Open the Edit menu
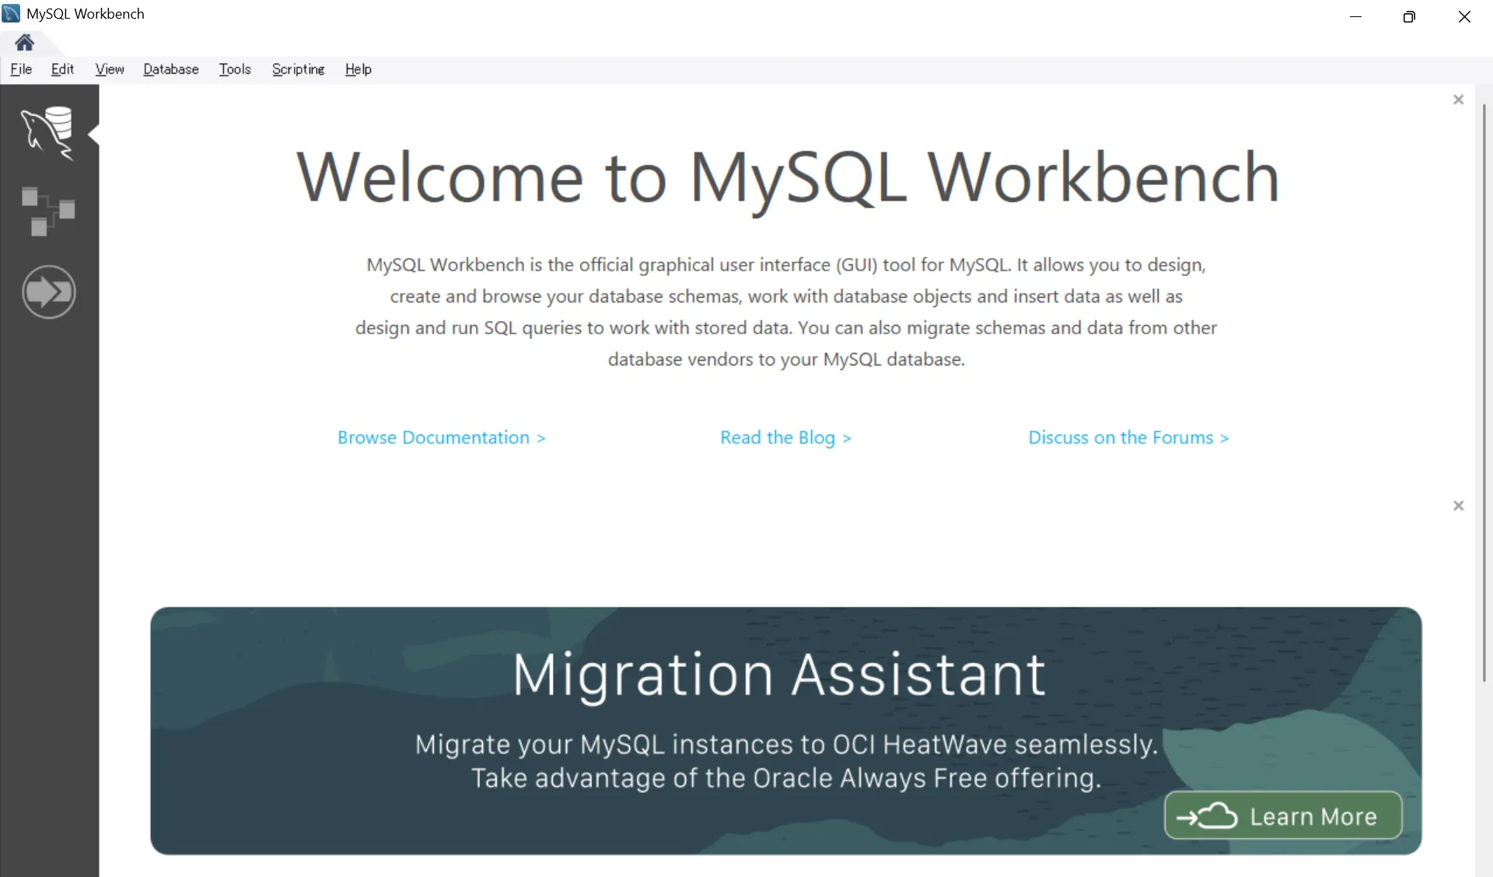 (x=61, y=69)
